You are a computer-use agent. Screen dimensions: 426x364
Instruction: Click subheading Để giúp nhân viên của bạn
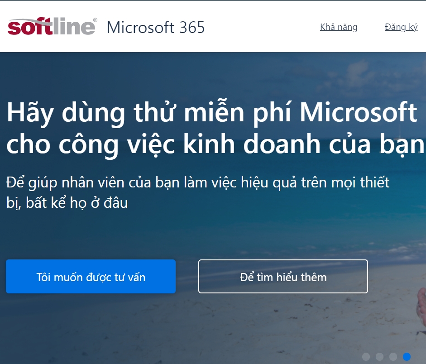tap(198, 182)
